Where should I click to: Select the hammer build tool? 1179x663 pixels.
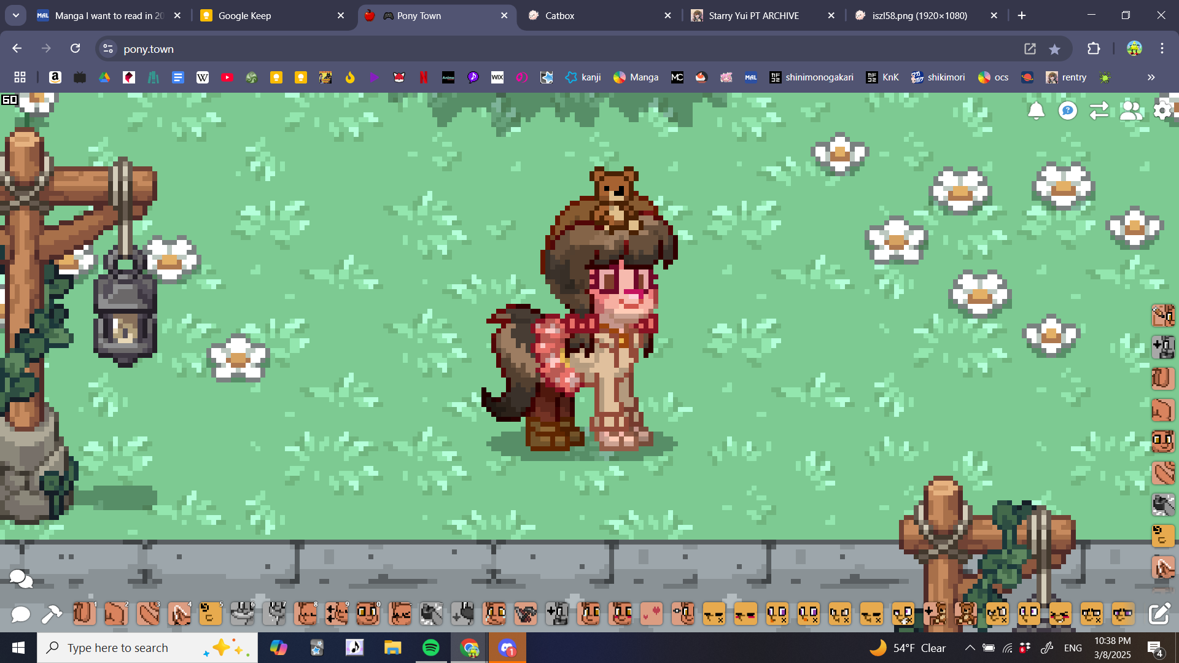(x=52, y=614)
